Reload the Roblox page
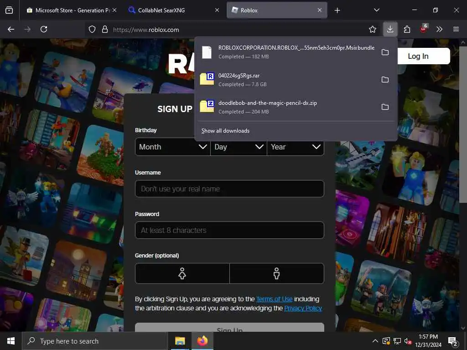Viewport: 467px width, 350px height. (44, 29)
